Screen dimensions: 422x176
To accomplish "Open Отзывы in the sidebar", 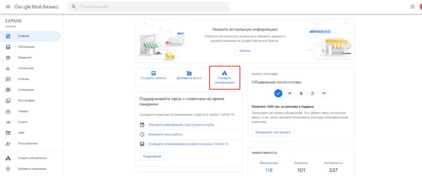I will [30, 79].
